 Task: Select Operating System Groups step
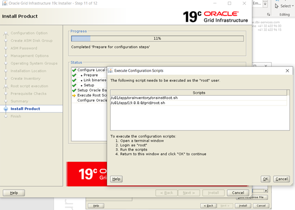34,63
